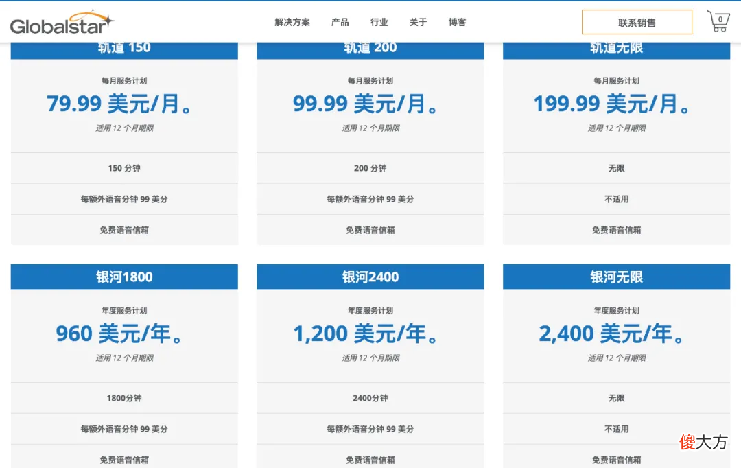
Task: Click 年度服务计划 label in 银河1800 card
Action: point(124,311)
